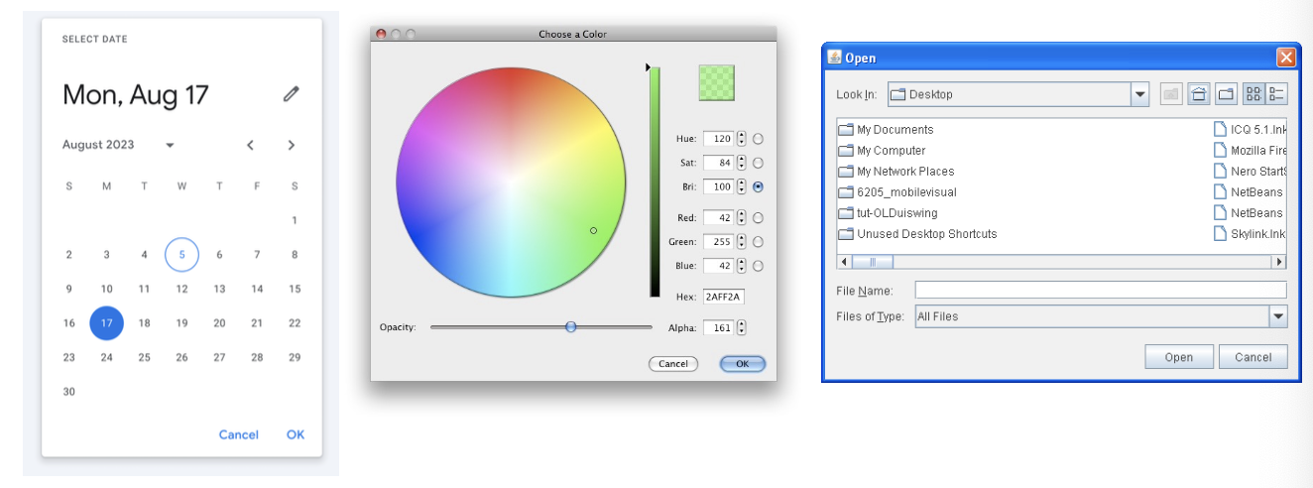Select the Green radio button

pyautogui.click(x=758, y=242)
